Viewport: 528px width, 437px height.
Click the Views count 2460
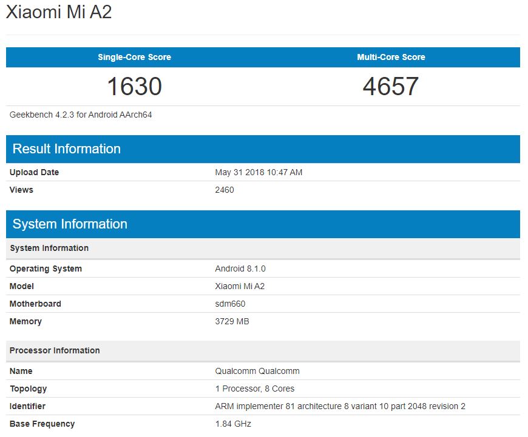(225, 190)
